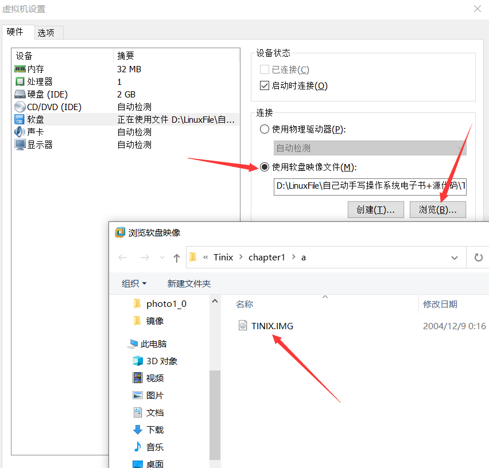489x468 pixels.
Task: Open the 3D 对象 folder
Action: [x=161, y=361]
